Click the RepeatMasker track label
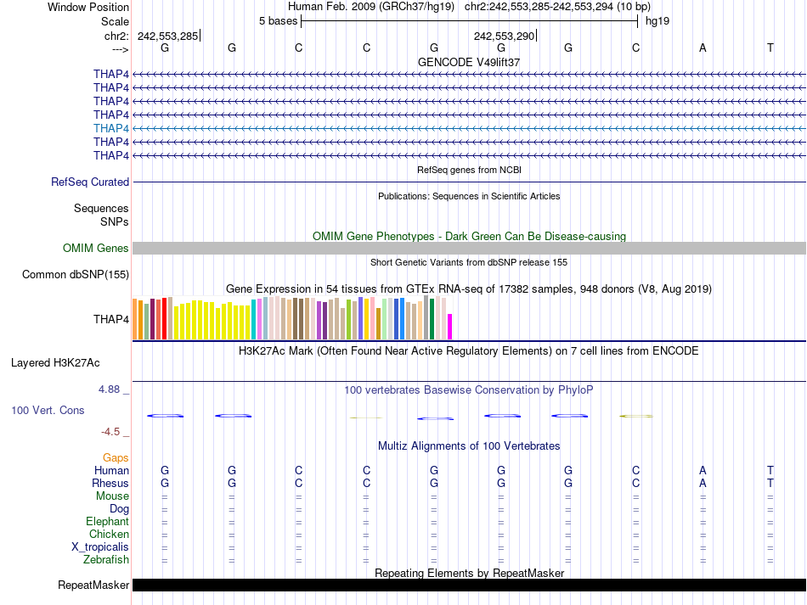Viewport: 807px width, 605px height. click(x=93, y=585)
